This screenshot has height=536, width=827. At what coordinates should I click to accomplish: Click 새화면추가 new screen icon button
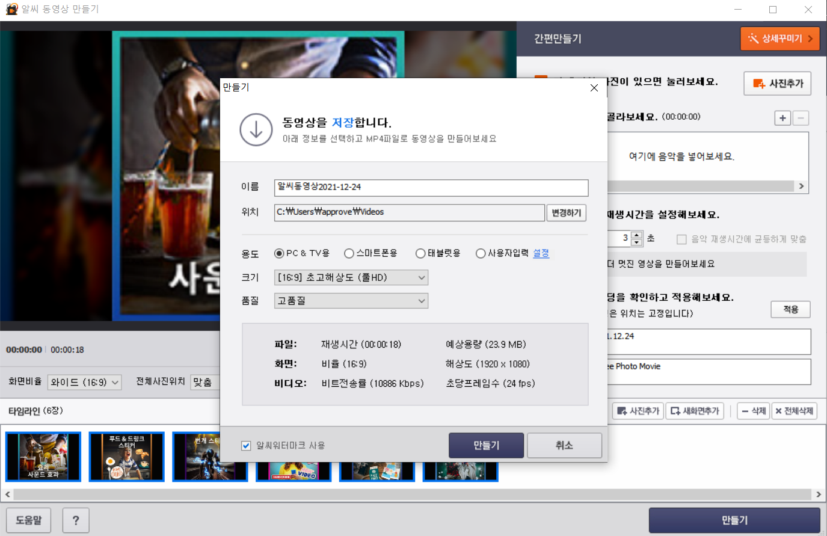tap(695, 411)
